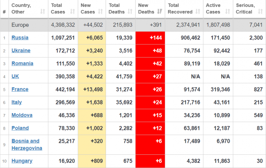This screenshot has height=168, width=266.
Task: Click sort arrows in Total Cases header
Action: pyautogui.click(x=72, y=12)
